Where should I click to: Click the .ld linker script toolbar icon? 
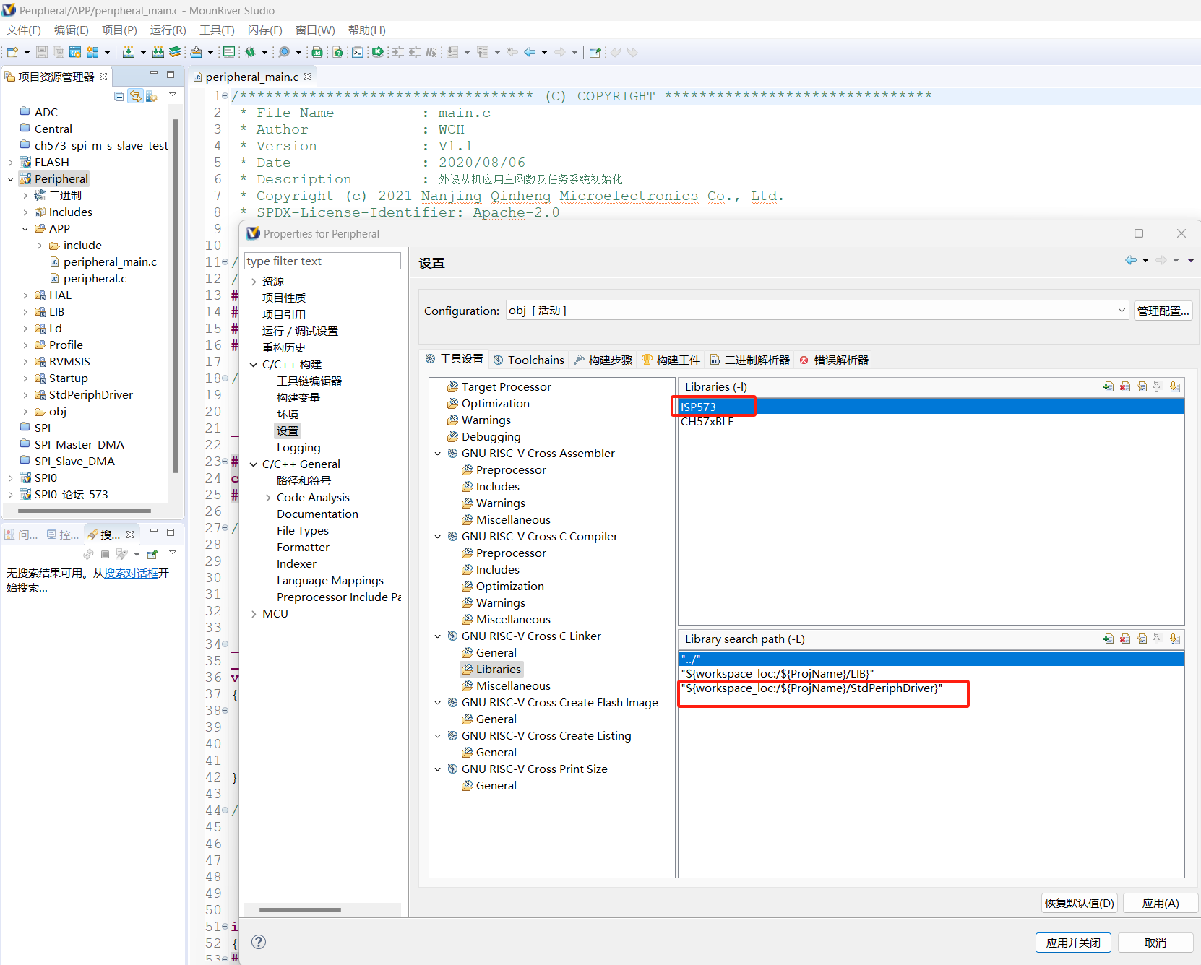click(317, 52)
